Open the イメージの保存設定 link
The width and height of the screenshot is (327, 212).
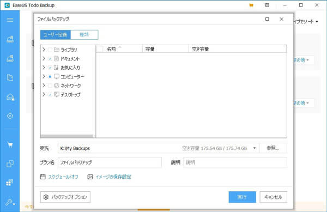[113, 177]
